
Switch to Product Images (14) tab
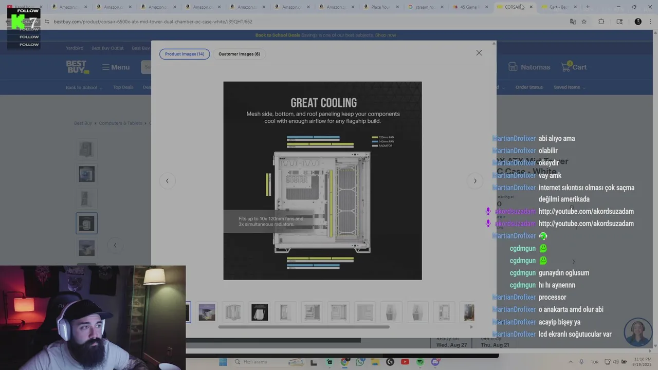pos(185,54)
